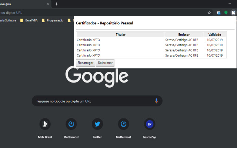
Task: Open the first Mattermost shortcut
Action: point(71,124)
